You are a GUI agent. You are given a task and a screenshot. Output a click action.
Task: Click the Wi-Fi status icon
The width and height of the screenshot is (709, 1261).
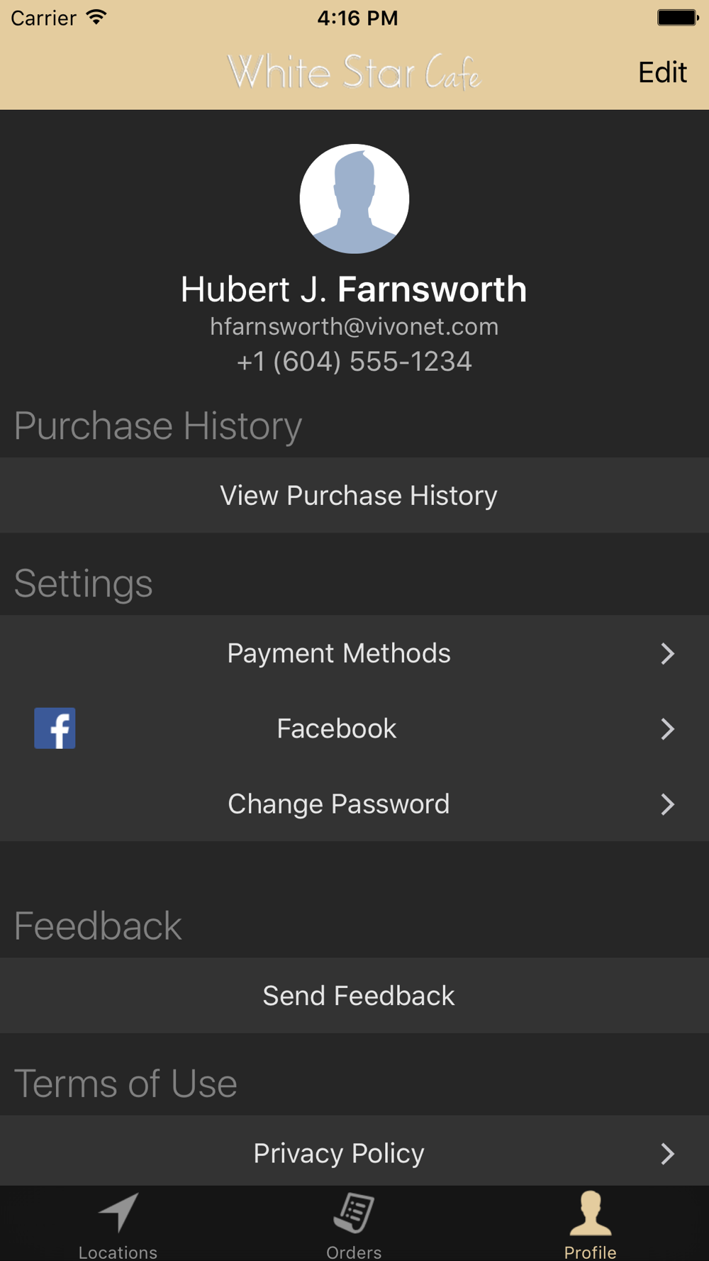tap(96, 18)
